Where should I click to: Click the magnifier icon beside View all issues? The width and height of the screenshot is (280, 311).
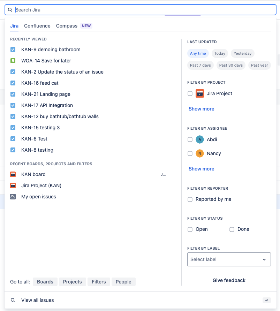[13, 300]
